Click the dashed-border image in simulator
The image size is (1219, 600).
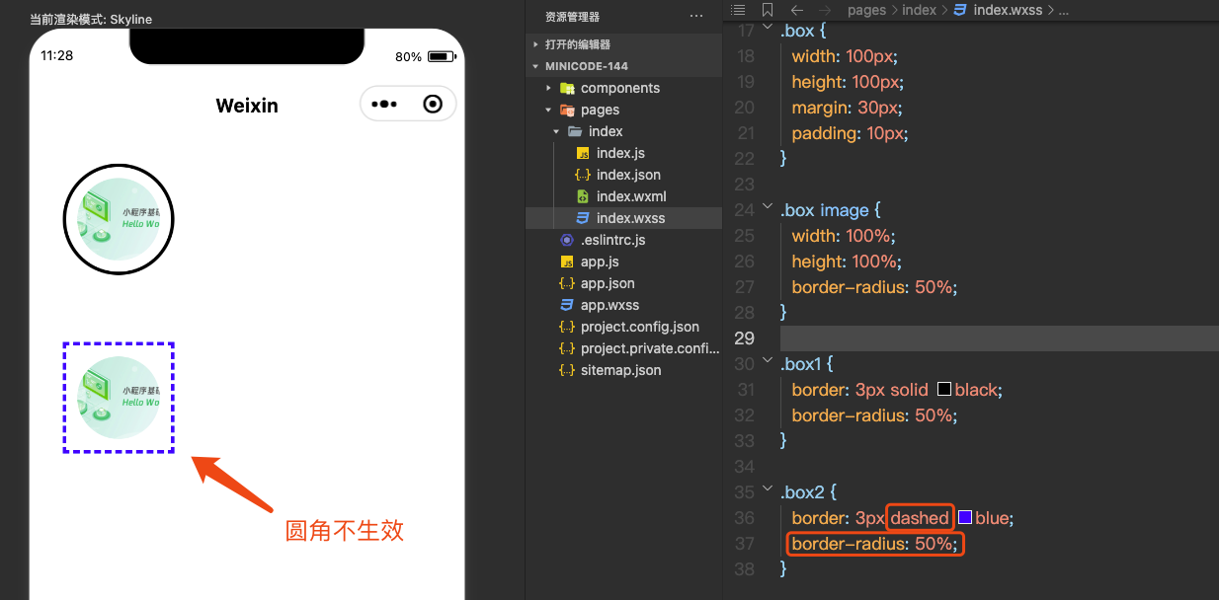[x=119, y=398]
